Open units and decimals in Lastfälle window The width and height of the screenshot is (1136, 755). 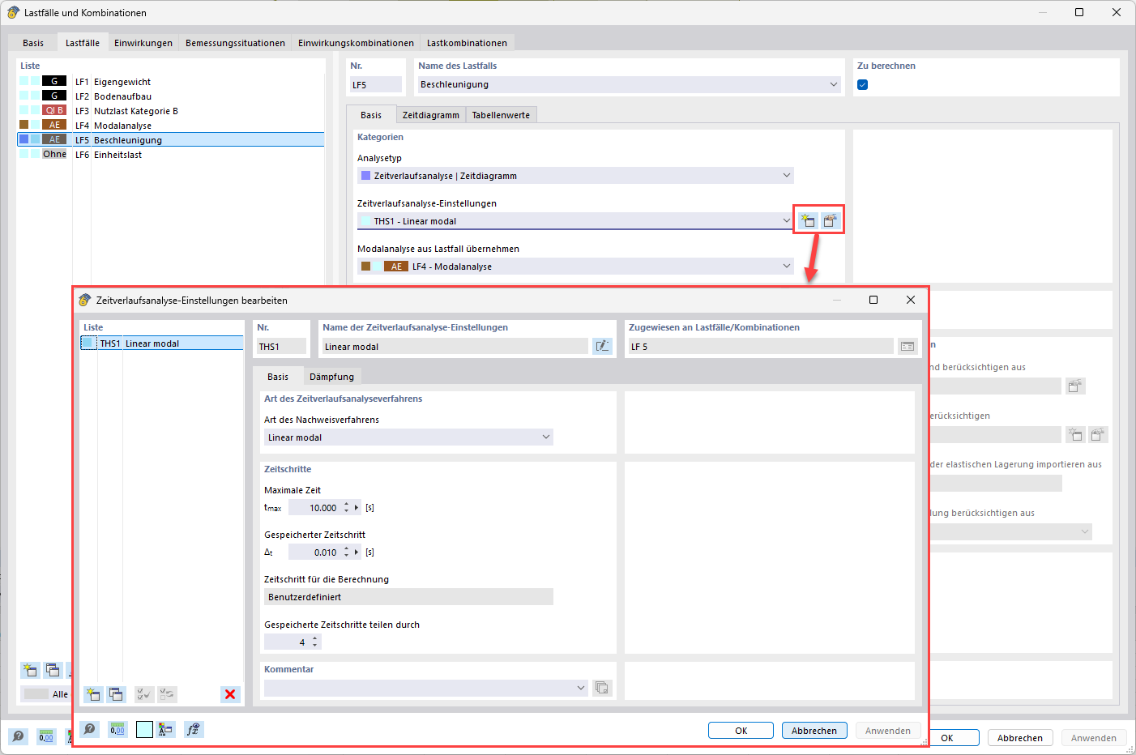click(x=46, y=736)
